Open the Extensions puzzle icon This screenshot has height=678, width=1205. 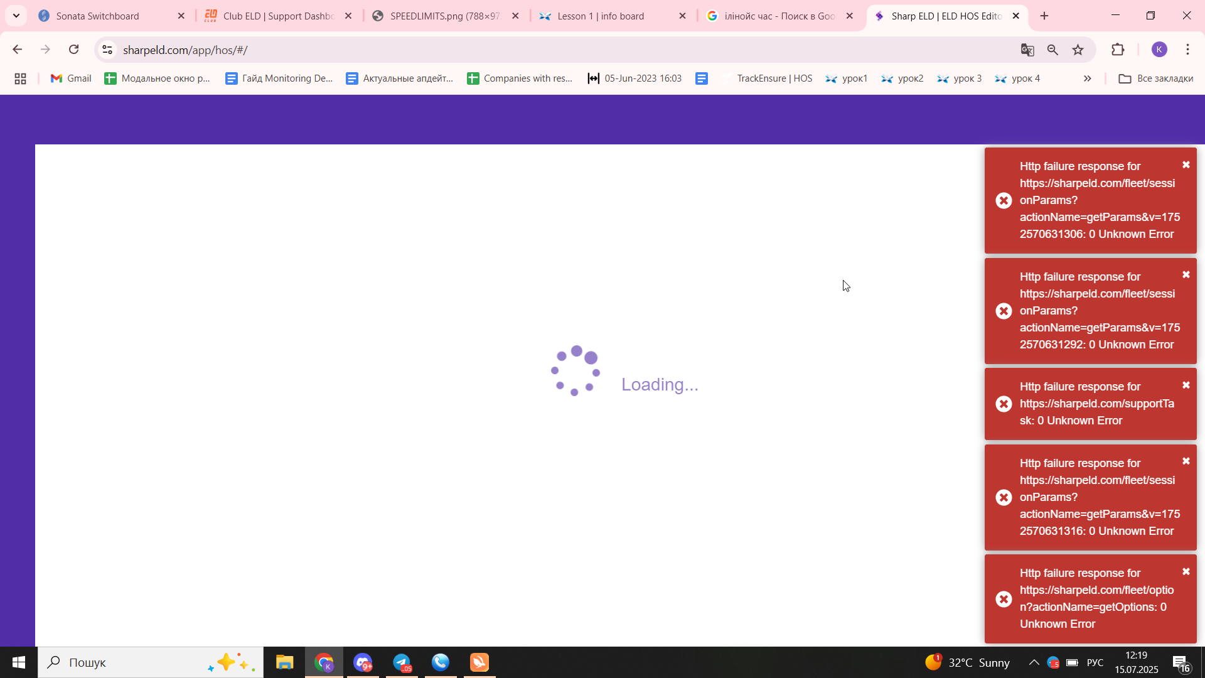click(1118, 50)
